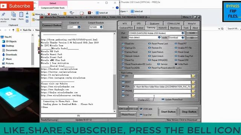
Task: Select the Write Flash radio option
Action: coord(182,64)
